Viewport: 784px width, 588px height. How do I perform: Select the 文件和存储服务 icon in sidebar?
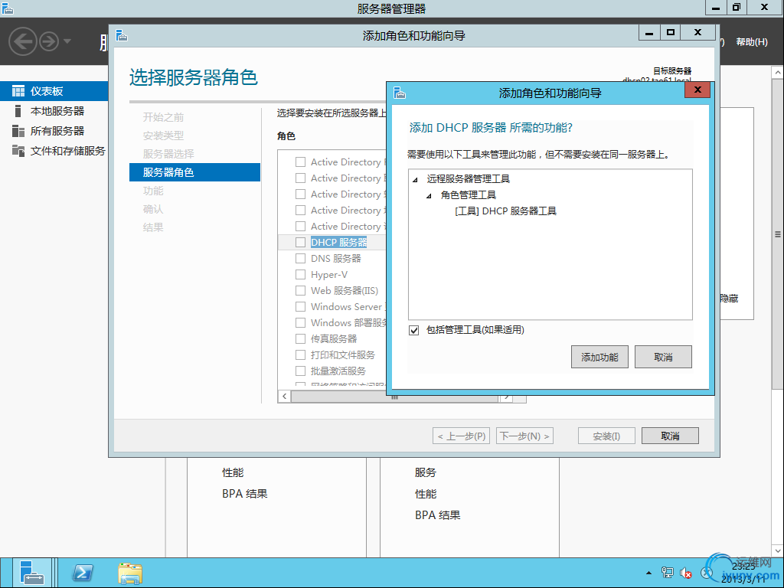click(18, 151)
